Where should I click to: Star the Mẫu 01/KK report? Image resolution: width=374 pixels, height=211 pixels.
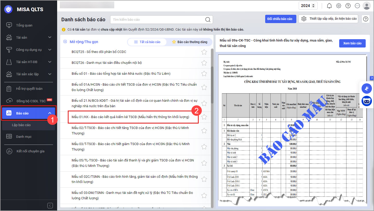(204, 117)
